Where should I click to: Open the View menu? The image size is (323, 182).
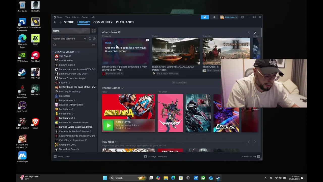pyautogui.click(x=68, y=17)
